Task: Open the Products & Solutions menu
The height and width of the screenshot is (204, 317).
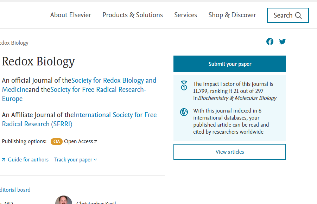Action: [x=133, y=15]
